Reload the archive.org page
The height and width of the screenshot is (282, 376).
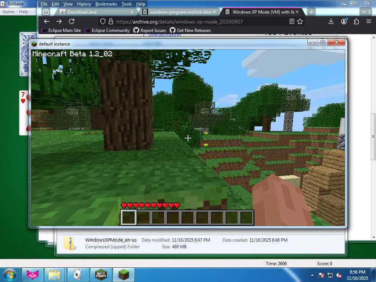72,21
